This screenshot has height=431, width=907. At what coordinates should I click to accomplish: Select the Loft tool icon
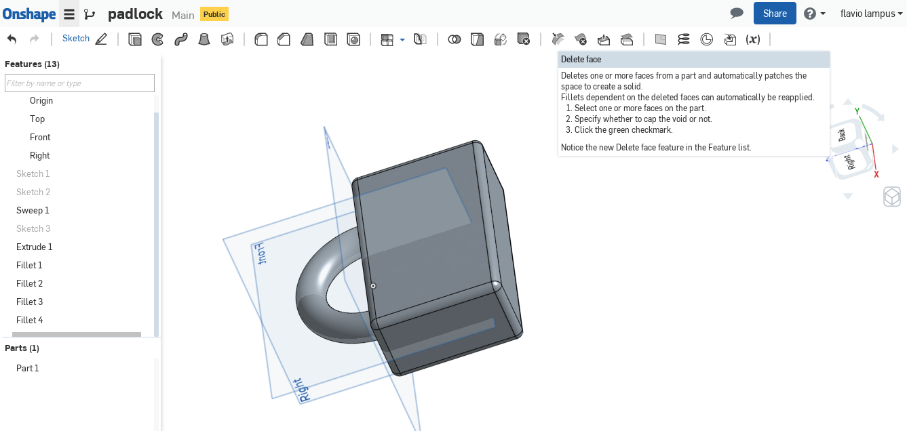[x=204, y=39]
